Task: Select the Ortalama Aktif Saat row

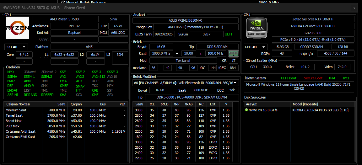Action: [66, 131]
